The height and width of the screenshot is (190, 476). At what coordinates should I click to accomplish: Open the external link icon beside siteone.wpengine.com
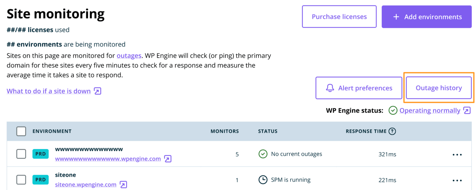click(x=123, y=184)
